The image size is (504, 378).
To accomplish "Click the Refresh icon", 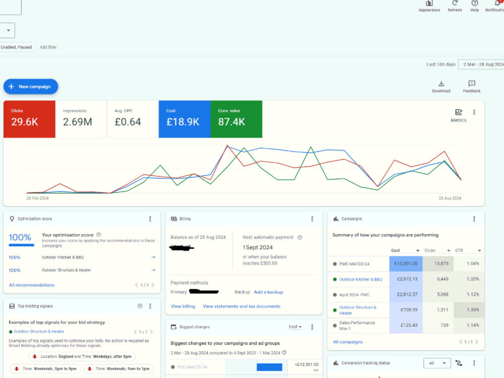I will coord(455,3).
